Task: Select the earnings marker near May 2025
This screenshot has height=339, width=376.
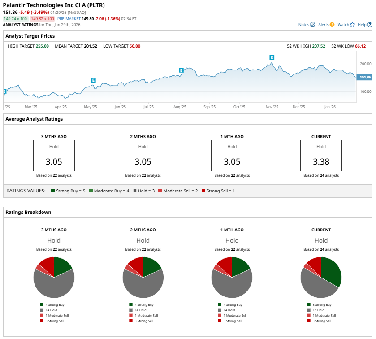Action: pos(93,80)
